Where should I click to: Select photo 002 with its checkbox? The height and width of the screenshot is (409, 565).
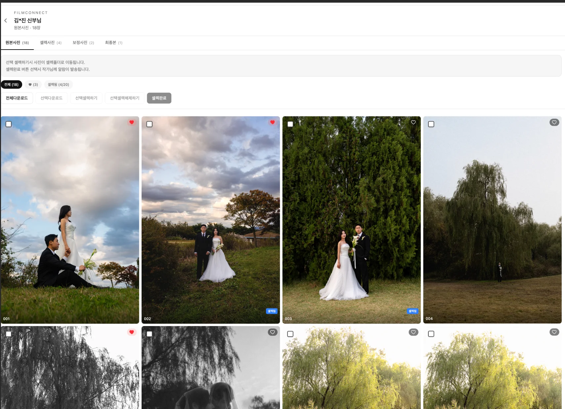150,124
